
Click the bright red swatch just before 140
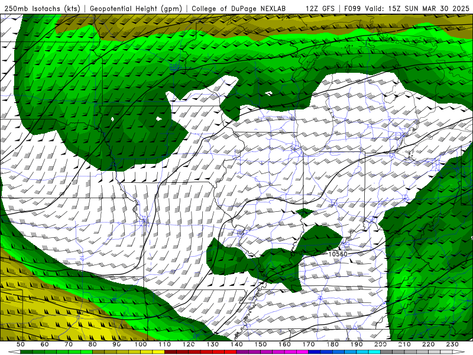[231, 351]
